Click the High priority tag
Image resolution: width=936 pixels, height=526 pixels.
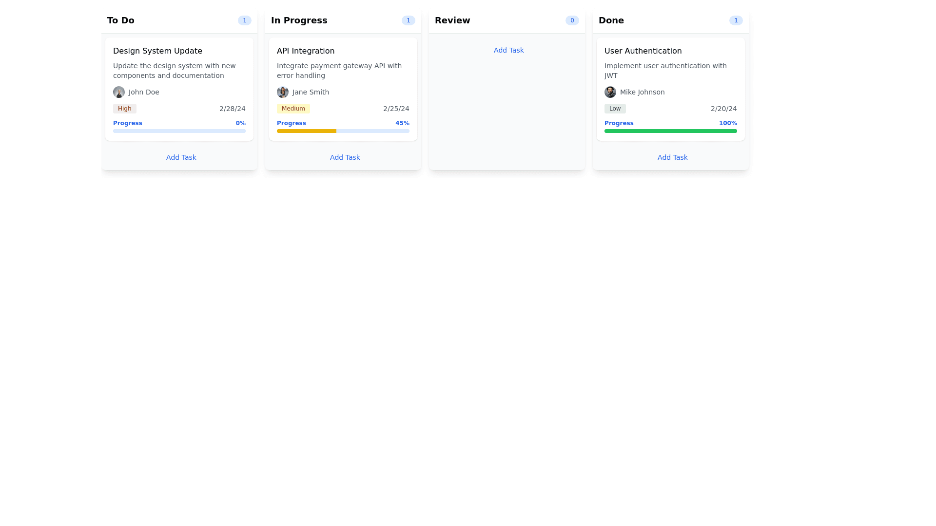[124, 109]
